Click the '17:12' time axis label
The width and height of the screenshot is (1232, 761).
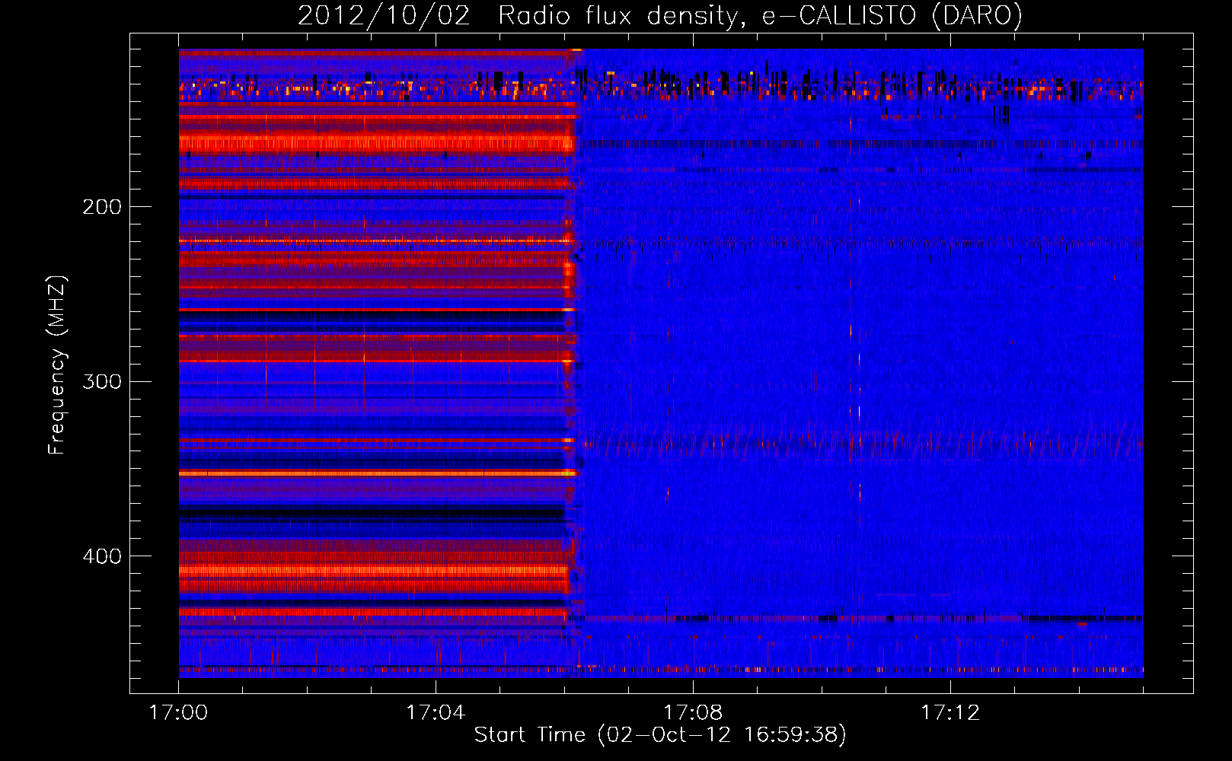[950, 713]
